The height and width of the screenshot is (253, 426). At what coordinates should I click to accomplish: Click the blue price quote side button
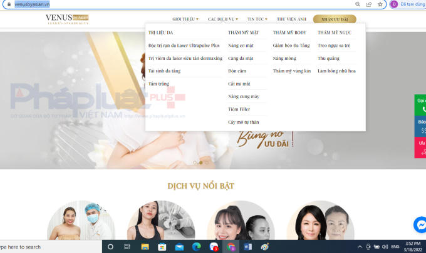[x=420, y=126]
